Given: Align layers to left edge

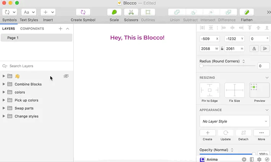Looking at the screenshot, I should click(224, 28).
